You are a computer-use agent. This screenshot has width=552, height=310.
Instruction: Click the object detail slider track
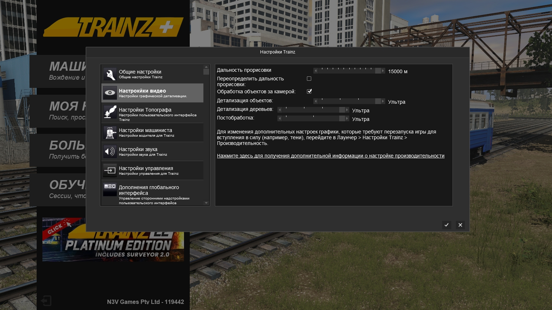(349, 102)
